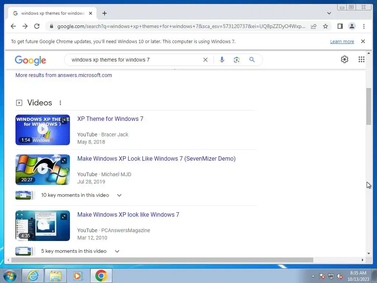This screenshot has height=283, width=377.
Task: Switch to Chrome taskbar button
Action: 101,276
